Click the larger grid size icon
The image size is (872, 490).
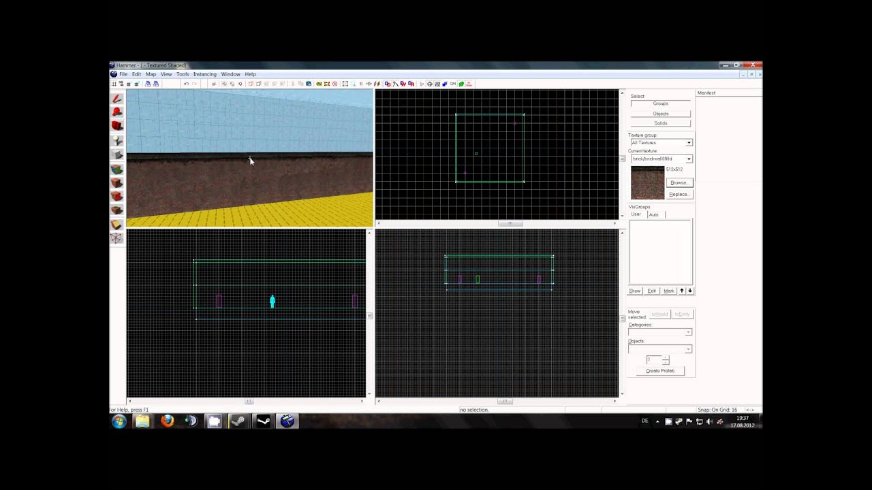[x=137, y=84]
